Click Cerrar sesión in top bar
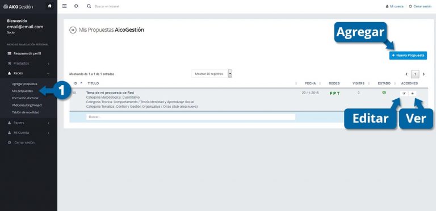Image resolution: width=436 pixels, height=211 pixels. pyautogui.click(x=420, y=6)
